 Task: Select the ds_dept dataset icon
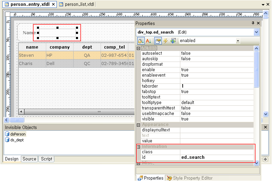(7, 140)
